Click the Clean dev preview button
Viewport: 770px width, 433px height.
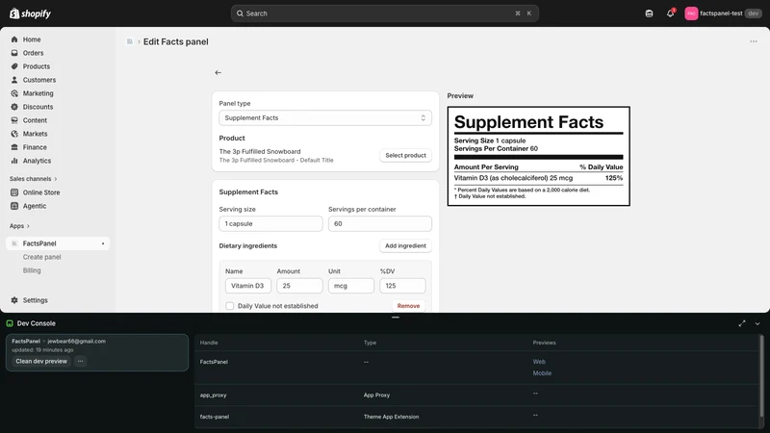click(x=41, y=362)
